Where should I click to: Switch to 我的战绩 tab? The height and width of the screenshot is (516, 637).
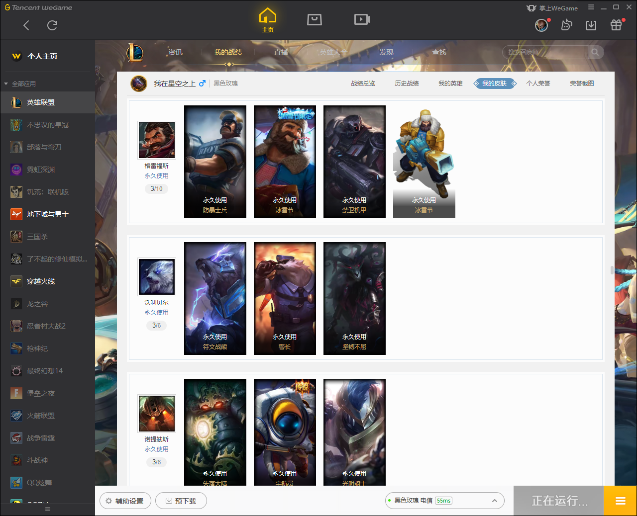pos(228,52)
